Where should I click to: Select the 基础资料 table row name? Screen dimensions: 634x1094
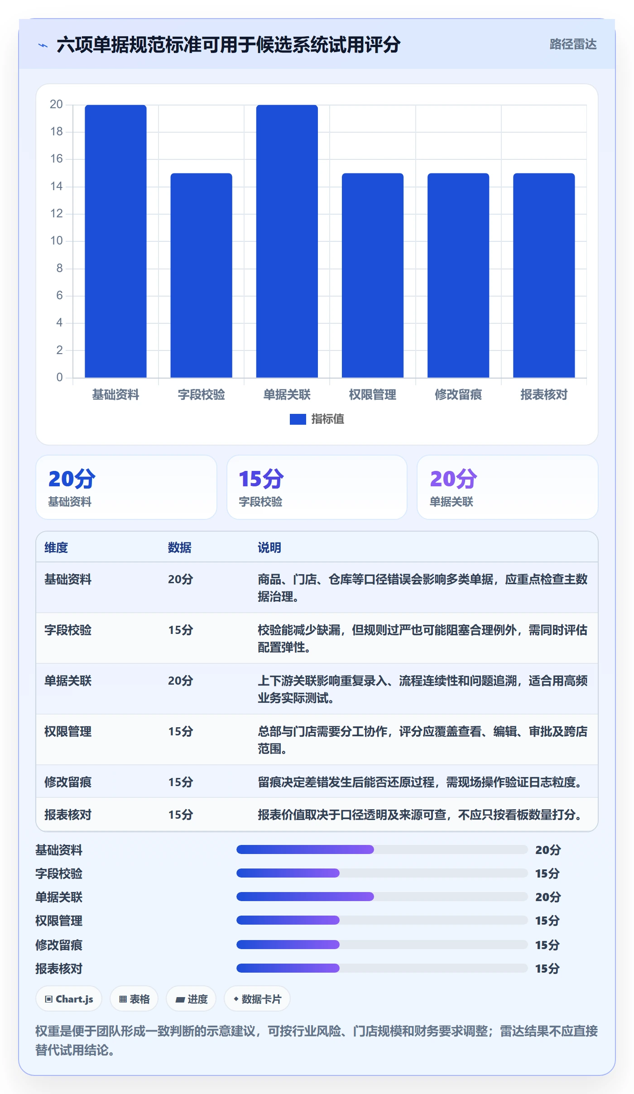[x=68, y=579]
